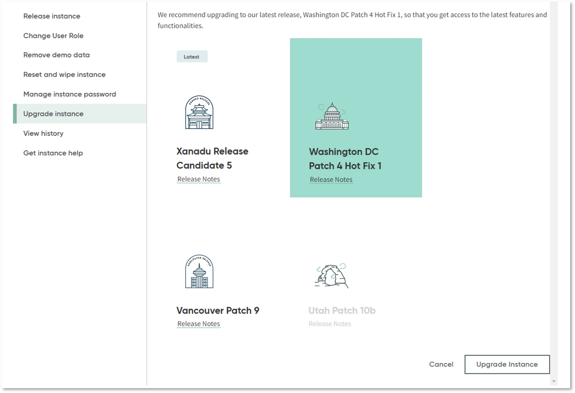575x393 pixels.
Task: Click the grayed-out Utah arch icon
Action: [332, 273]
